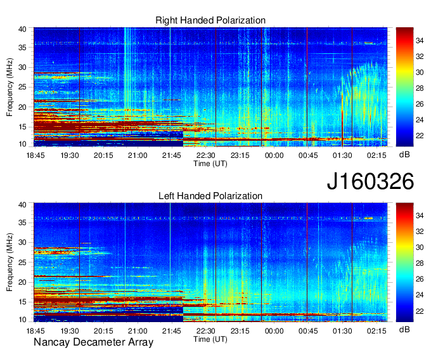The image size is (431, 350).
Task: Click the top plot's 02:15 time tick
Action: tap(376, 155)
